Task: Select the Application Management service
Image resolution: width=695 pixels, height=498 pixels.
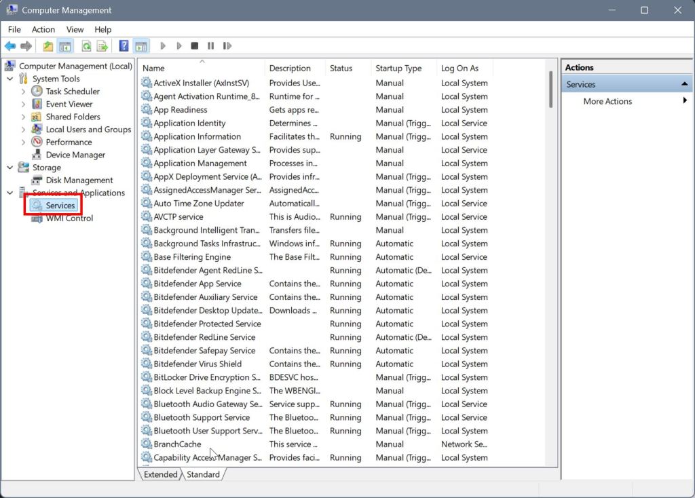Action: (200, 163)
